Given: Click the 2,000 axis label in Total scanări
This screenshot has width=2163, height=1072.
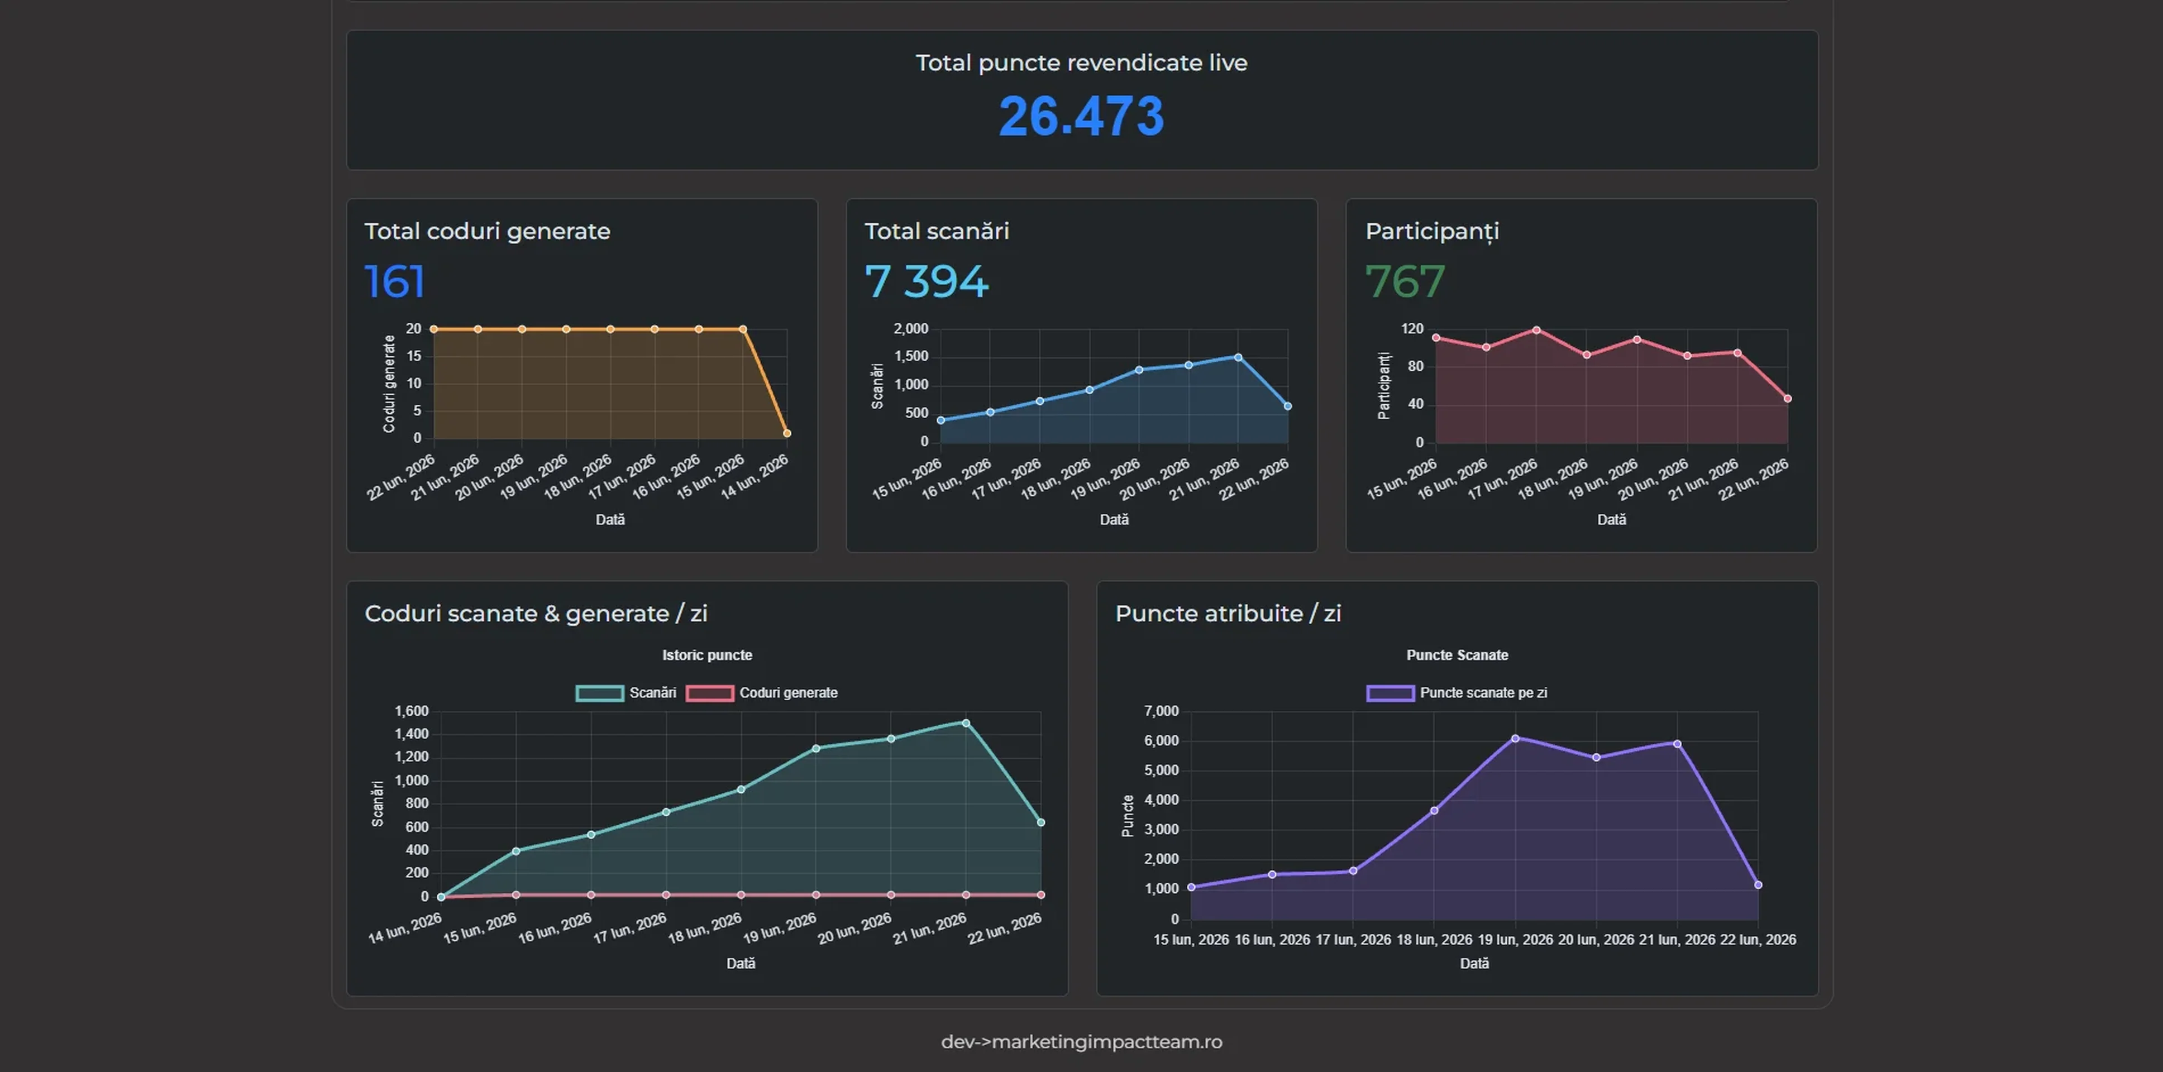Looking at the screenshot, I should [x=910, y=329].
